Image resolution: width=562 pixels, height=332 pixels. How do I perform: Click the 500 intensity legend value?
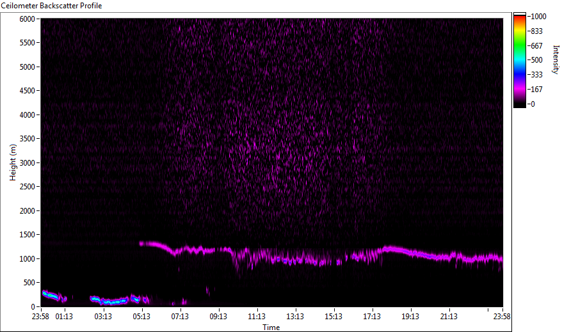tap(536, 59)
